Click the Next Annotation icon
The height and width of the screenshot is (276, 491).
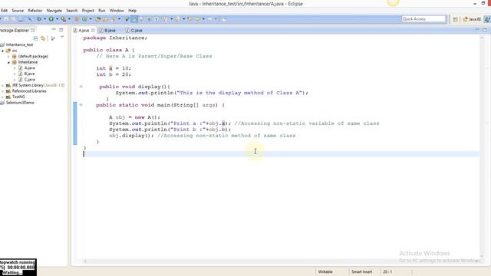[165, 19]
